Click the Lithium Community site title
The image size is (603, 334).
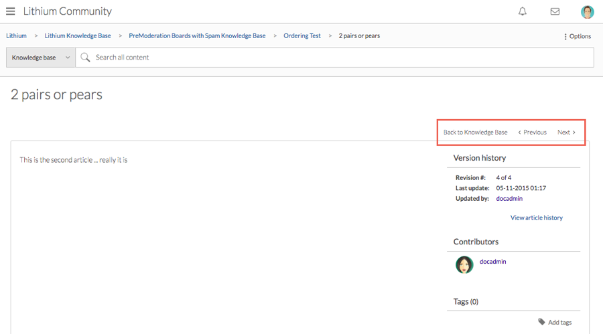click(x=67, y=11)
